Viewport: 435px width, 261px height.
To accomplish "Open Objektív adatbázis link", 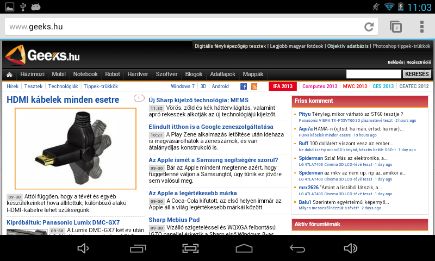I will click(x=348, y=46).
